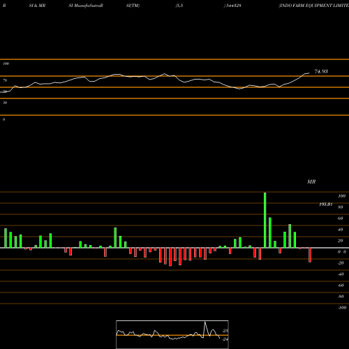The width and height of the screenshot is (349, 349).
Task: Click the SI & MR header text
Action: tap(37, 6)
